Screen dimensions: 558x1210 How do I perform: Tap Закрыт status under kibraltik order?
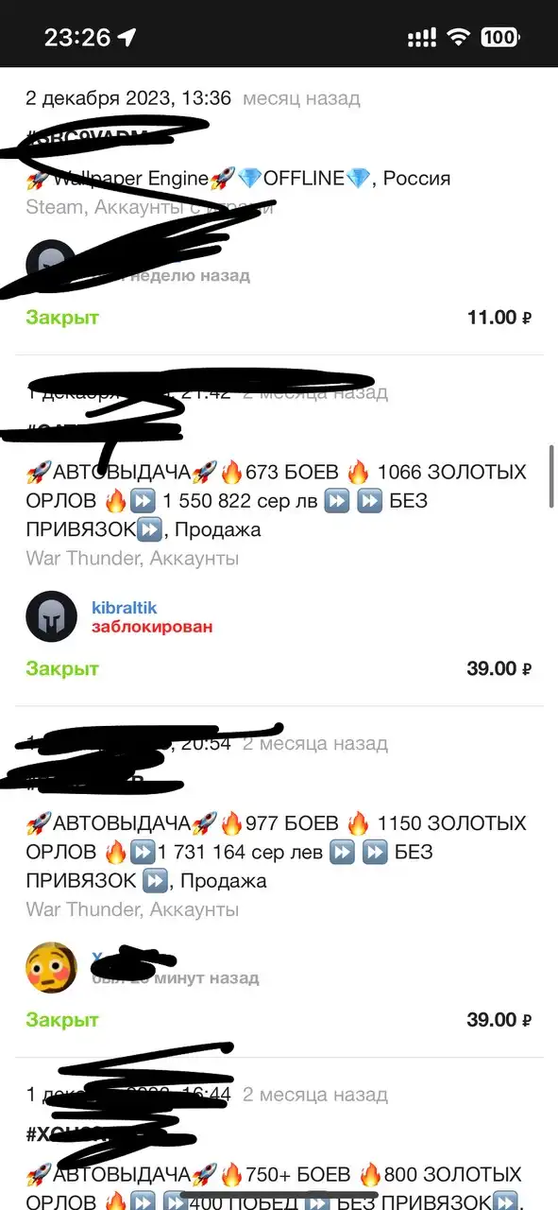pyautogui.click(x=62, y=668)
